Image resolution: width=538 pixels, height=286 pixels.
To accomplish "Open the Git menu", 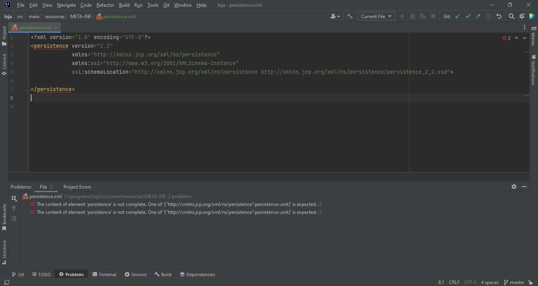I will (166, 5).
